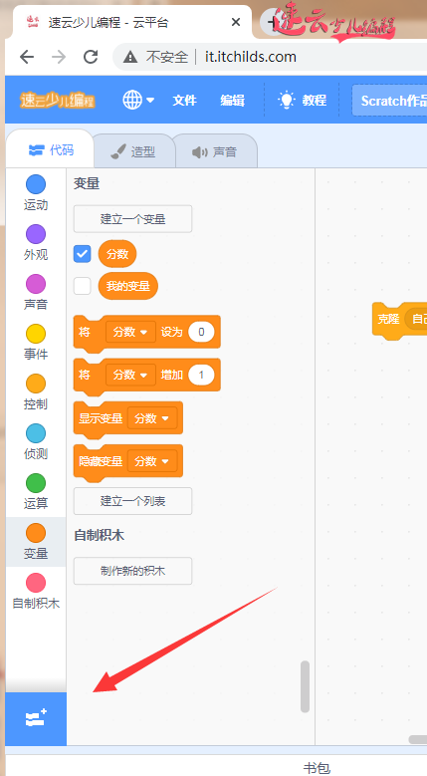Select the purple 外观 category circle
Viewport: 427px width, 776px height.
(x=36, y=234)
